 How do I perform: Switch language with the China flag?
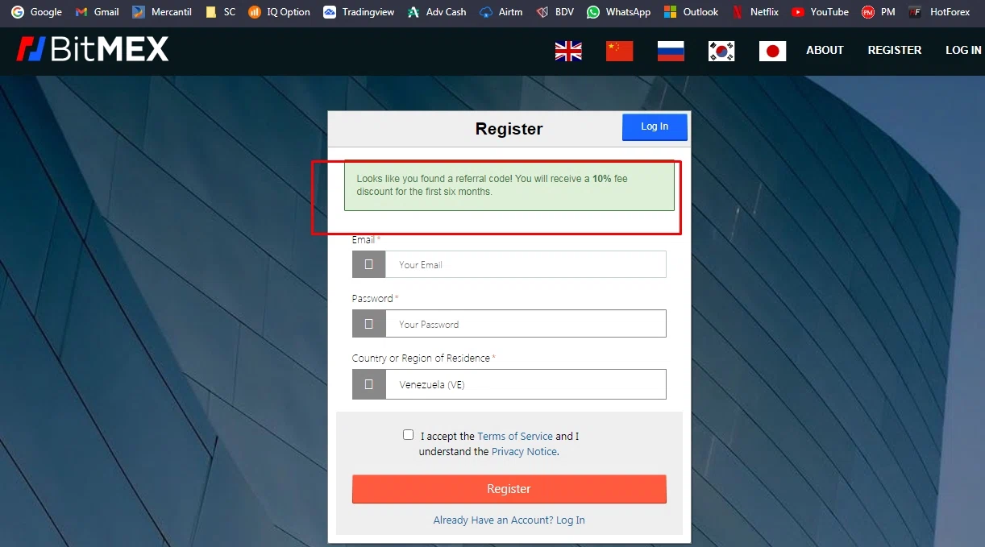(x=619, y=51)
